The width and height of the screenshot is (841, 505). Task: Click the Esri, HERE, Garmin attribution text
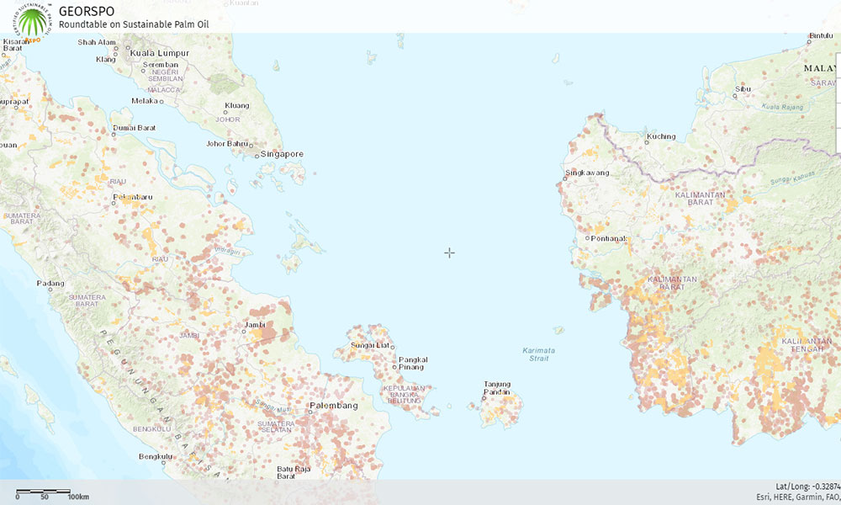point(798,497)
